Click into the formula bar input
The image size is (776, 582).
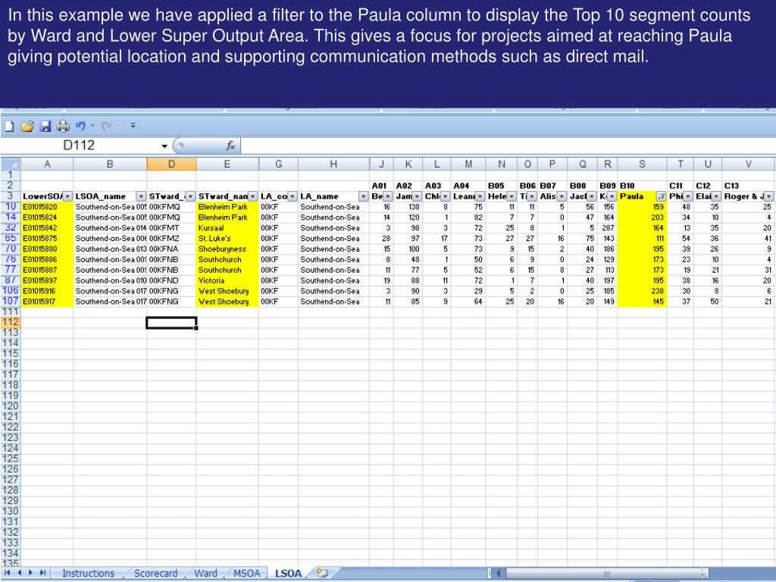508,145
